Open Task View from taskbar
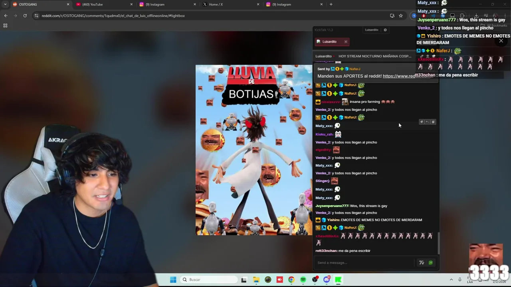511x287 pixels. point(244,280)
